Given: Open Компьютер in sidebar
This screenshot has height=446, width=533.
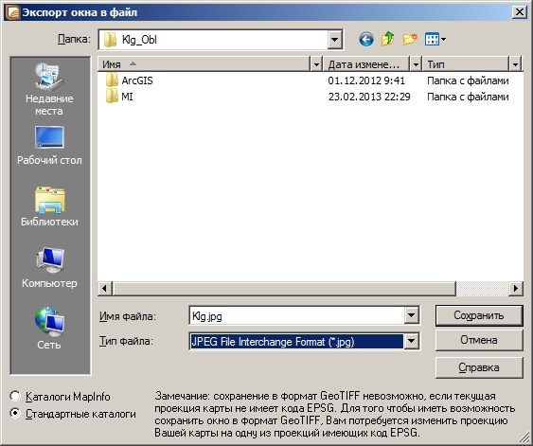Looking at the screenshot, I should (49, 268).
